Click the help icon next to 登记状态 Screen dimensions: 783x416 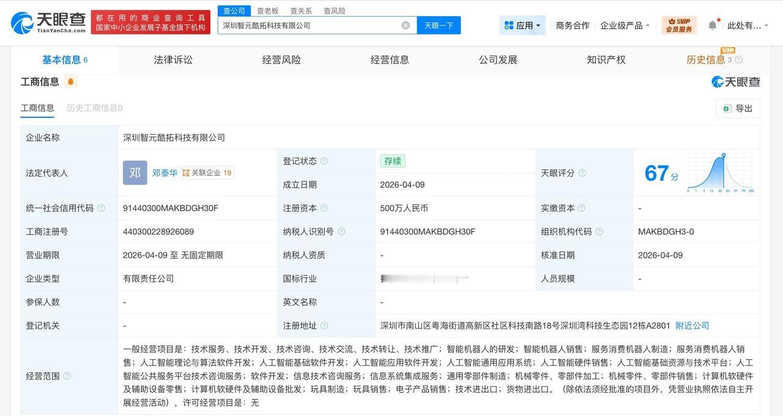coord(325,161)
